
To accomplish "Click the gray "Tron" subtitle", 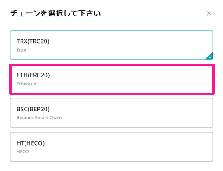I will tap(21, 50).
